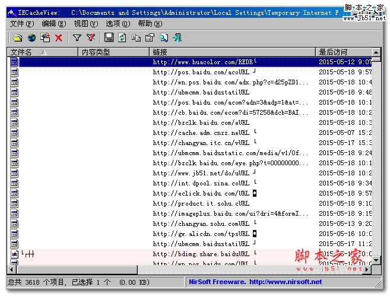Click the IECacheView title bar app icon
The width and height of the screenshot is (390, 296).
point(12,12)
